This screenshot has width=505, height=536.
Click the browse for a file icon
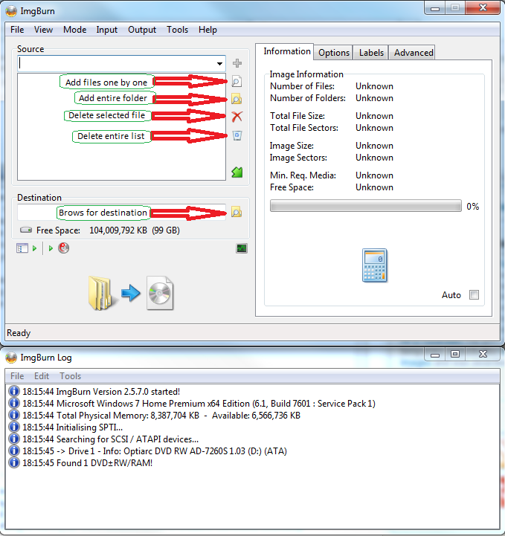coord(237,81)
